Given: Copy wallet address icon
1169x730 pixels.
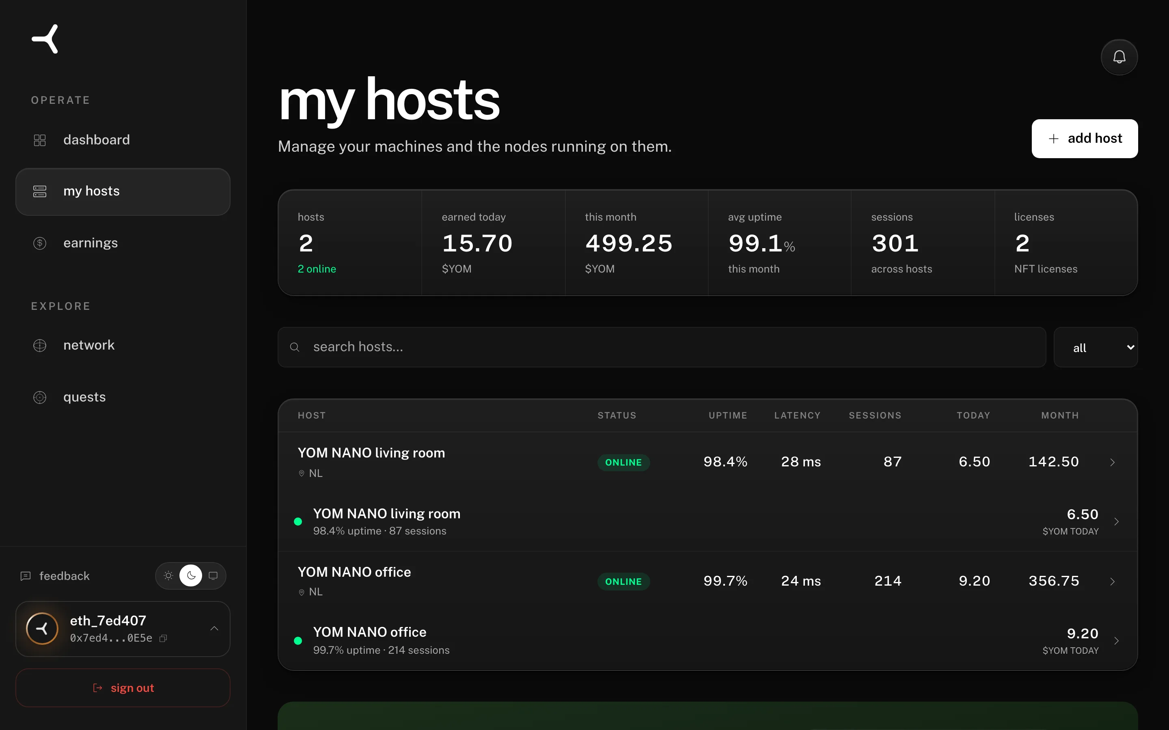Looking at the screenshot, I should [x=163, y=638].
